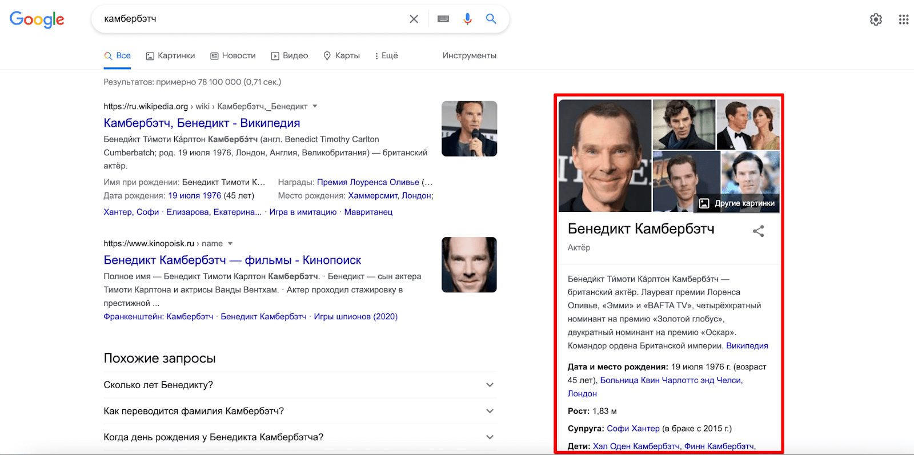Click Премия Лоуренса Оливье link
The width and height of the screenshot is (914, 455).
click(368, 182)
